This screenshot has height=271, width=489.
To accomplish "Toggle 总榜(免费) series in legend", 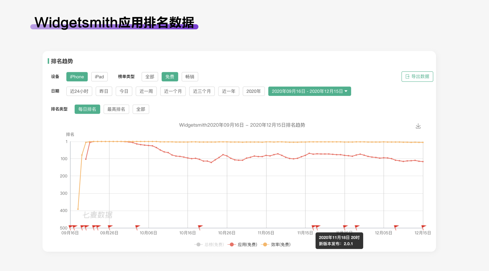I will coord(209,244).
